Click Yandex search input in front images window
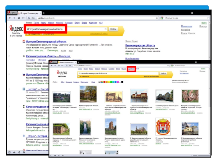Screen dimensions: 214x160 [118, 73]
